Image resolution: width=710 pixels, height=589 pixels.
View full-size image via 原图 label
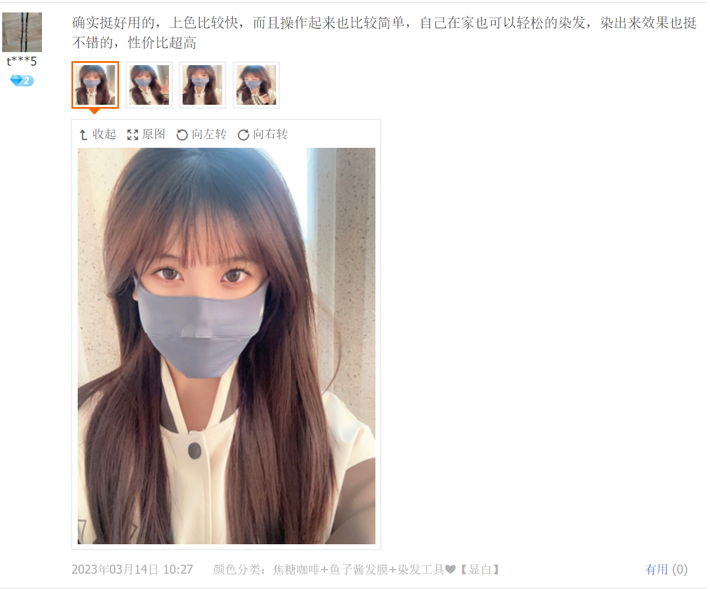point(154,134)
